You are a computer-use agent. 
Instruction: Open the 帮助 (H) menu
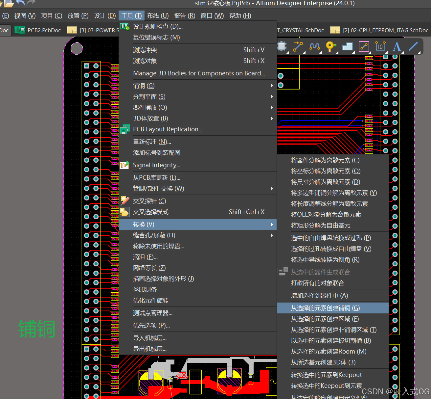240,16
